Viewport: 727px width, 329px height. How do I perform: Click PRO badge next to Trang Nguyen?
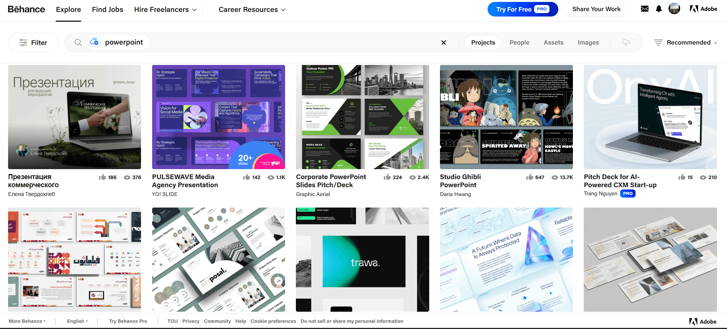pyautogui.click(x=628, y=193)
